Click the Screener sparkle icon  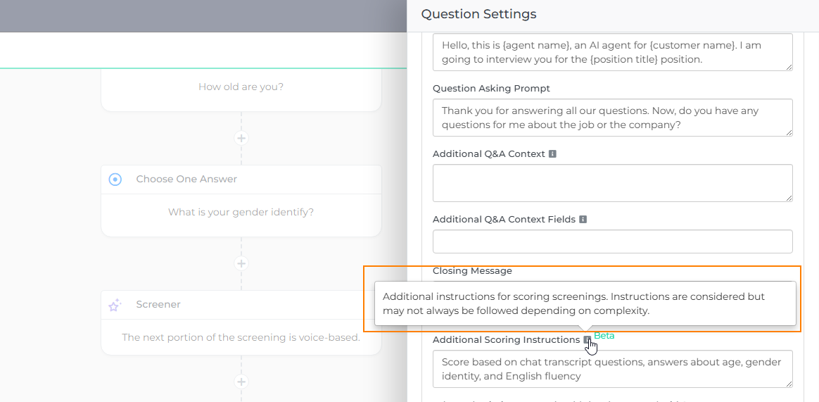click(115, 305)
